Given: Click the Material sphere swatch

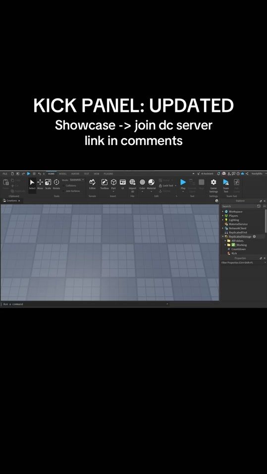Looking at the screenshot, I should 151,182.
